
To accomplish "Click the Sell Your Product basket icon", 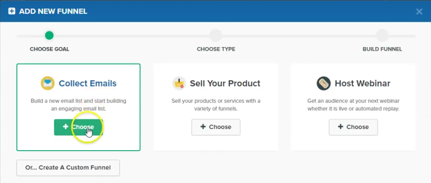I will click(x=179, y=83).
